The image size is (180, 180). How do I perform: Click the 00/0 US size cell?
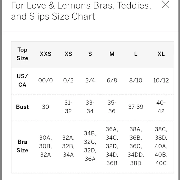(45, 80)
